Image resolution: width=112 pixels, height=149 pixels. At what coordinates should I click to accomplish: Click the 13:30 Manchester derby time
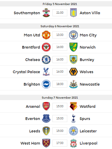point(60,35)
